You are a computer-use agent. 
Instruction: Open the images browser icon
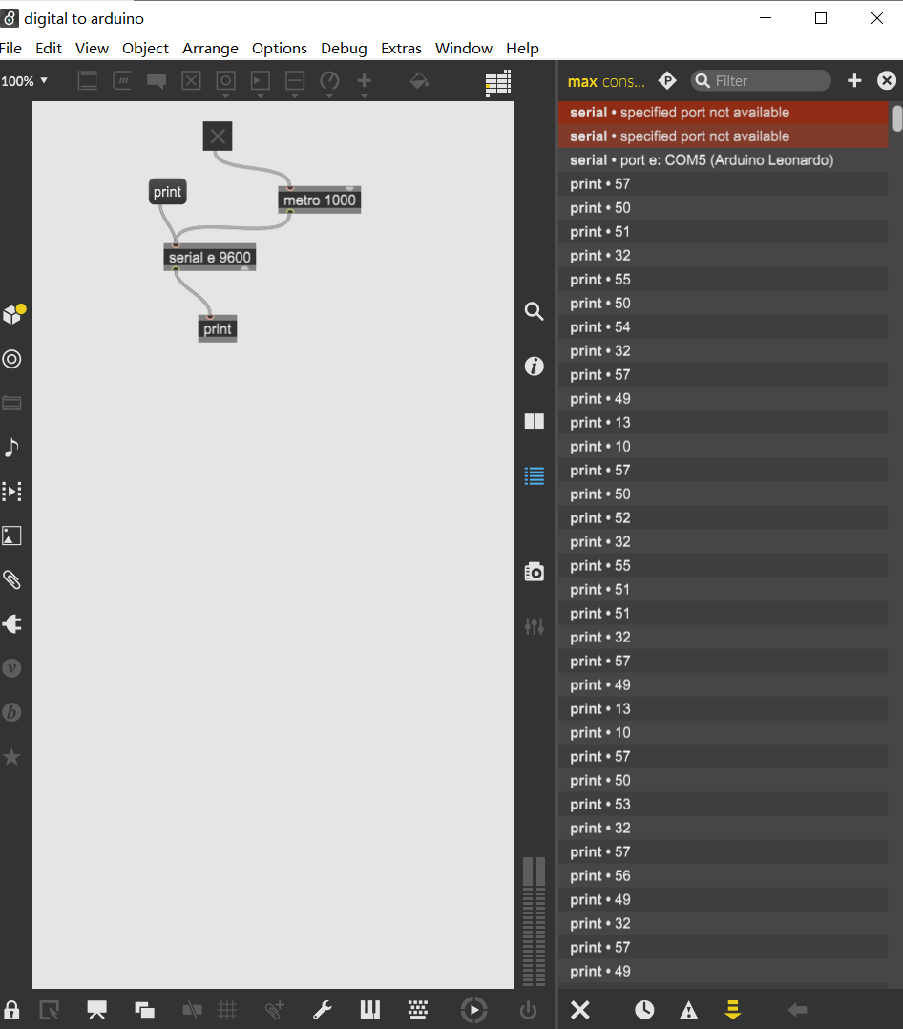11,535
